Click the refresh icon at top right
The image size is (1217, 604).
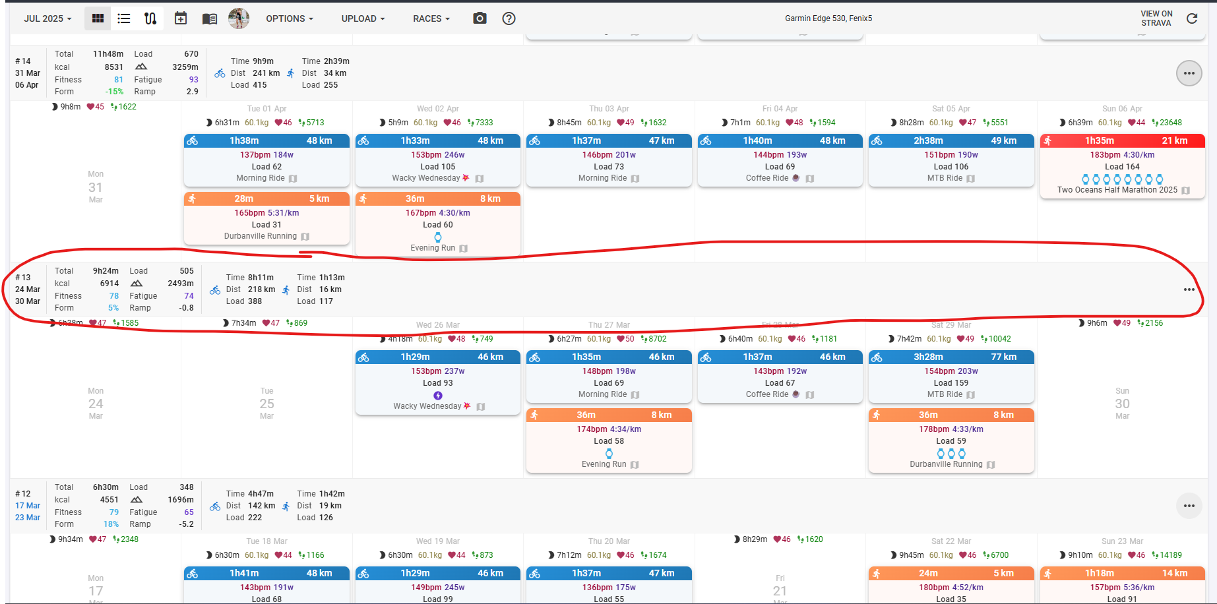(x=1192, y=18)
